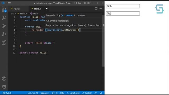Open the Extensions view
Screen dimensions: 169x95
coord(4,42)
